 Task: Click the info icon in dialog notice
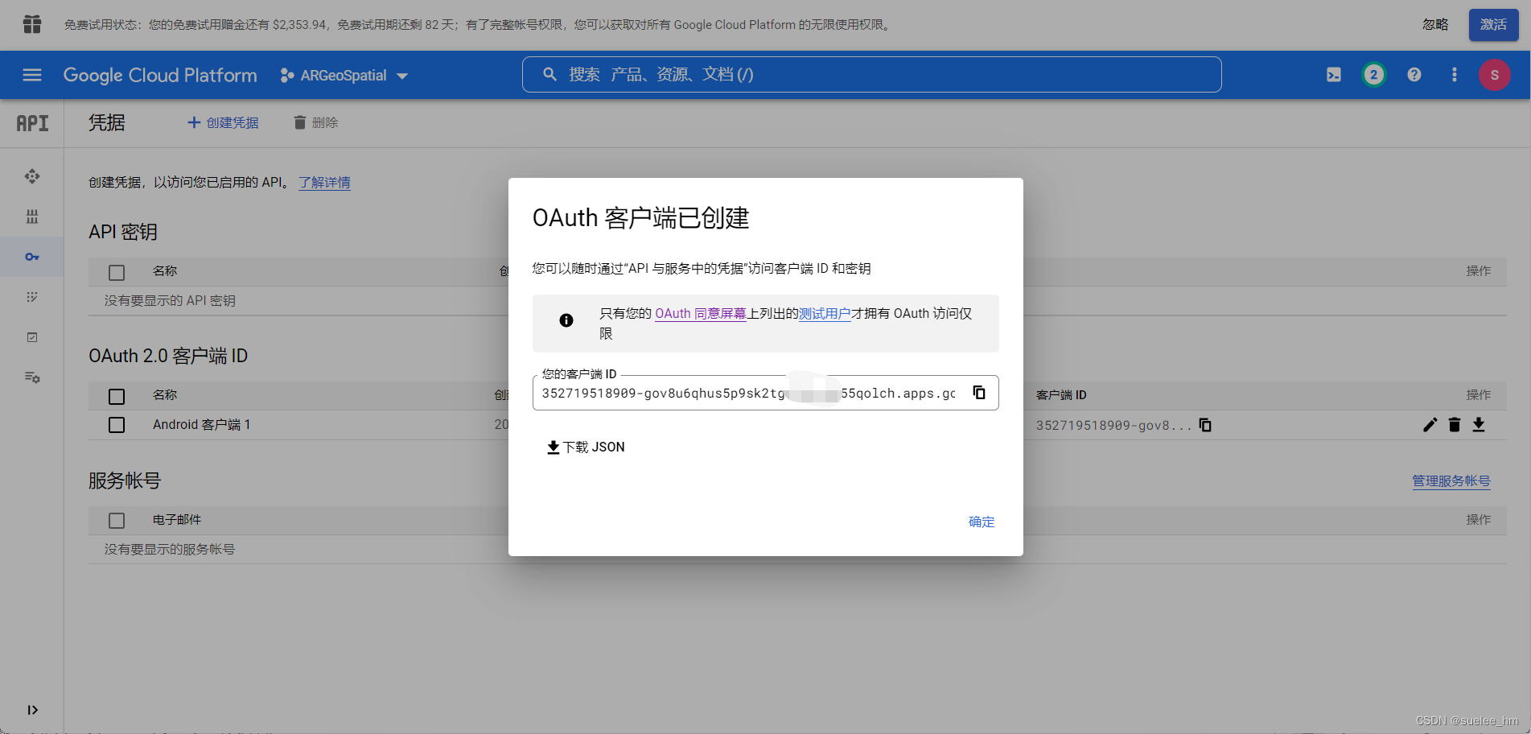(x=566, y=320)
